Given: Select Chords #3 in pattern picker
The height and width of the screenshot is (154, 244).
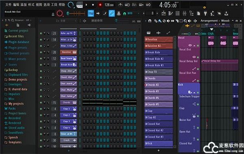Looking at the screenshot, I should [159, 92].
